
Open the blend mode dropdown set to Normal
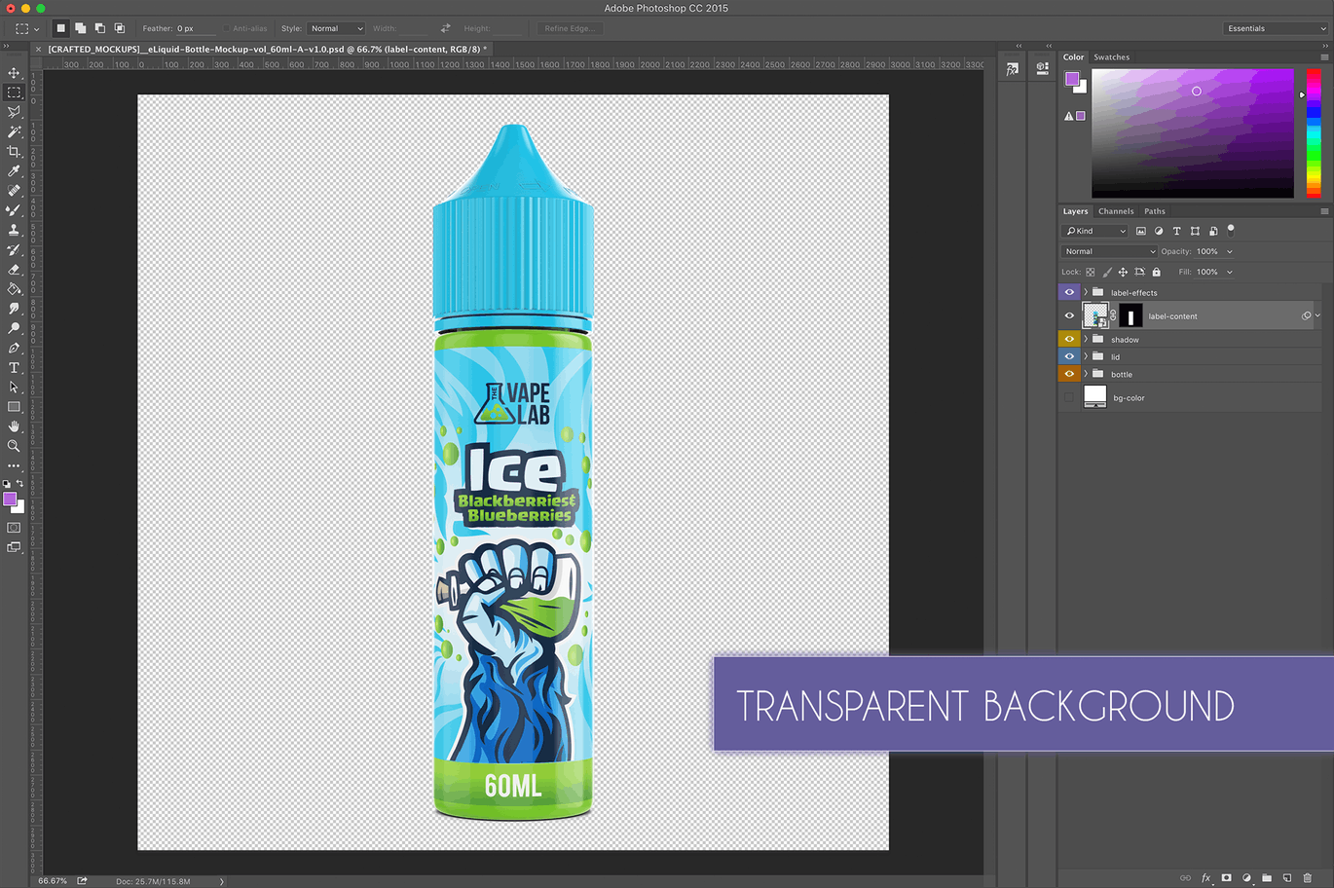pyautogui.click(x=1108, y=250)
